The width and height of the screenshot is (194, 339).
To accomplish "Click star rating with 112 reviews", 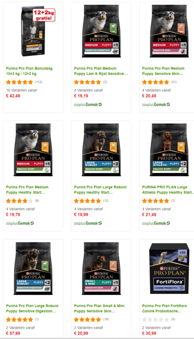I will click(x=24, y=82).
